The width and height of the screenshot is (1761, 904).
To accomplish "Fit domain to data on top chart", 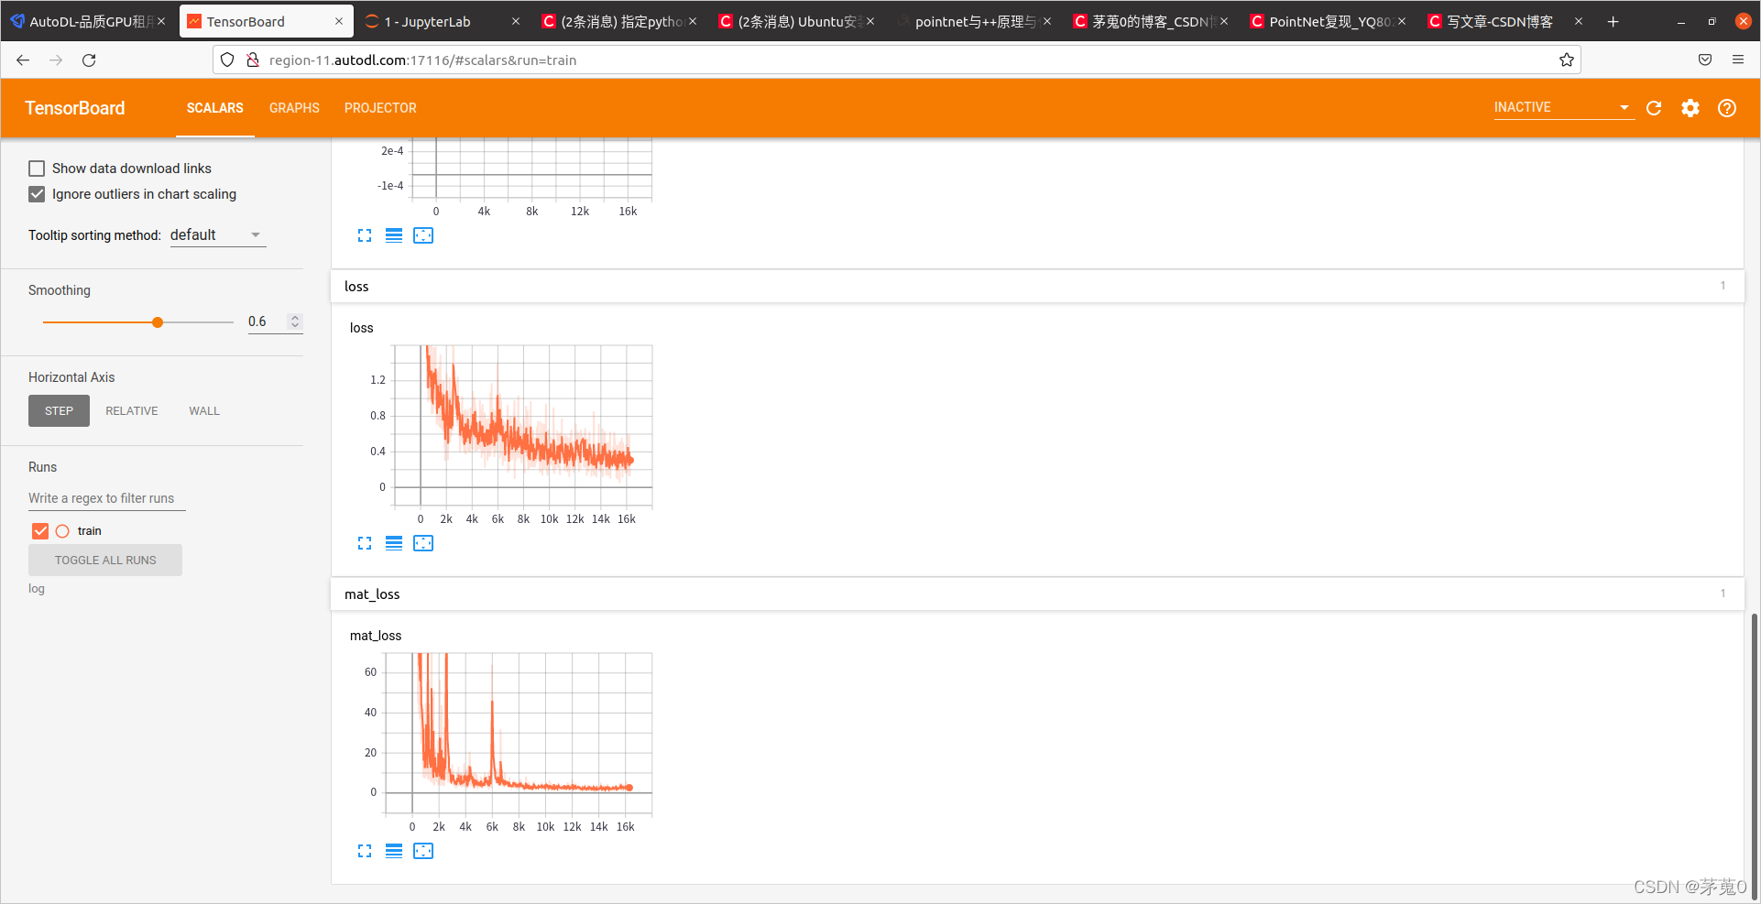I will (423, 235).
